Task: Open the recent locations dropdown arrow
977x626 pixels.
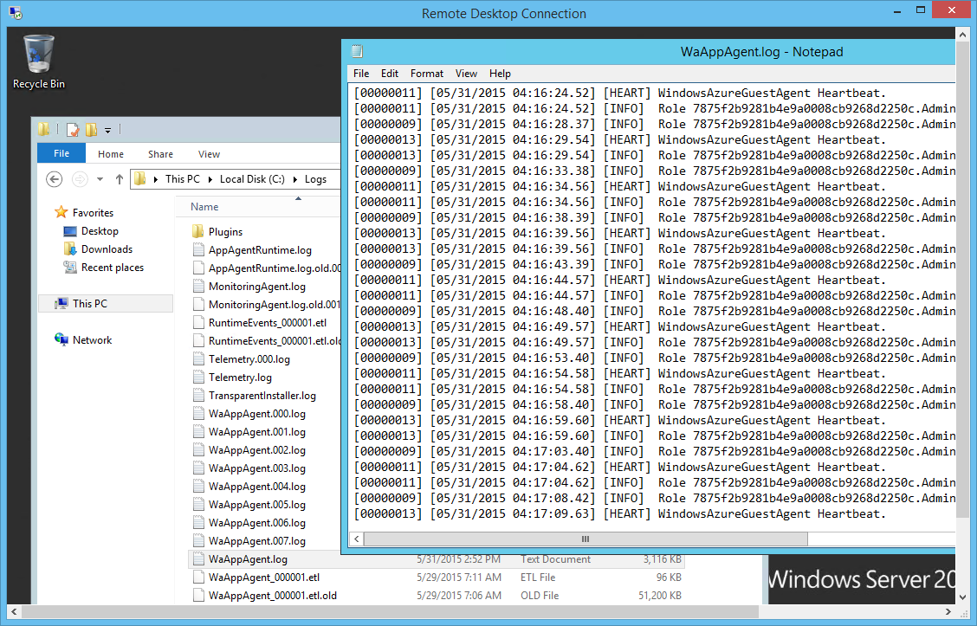Action: 100,179
